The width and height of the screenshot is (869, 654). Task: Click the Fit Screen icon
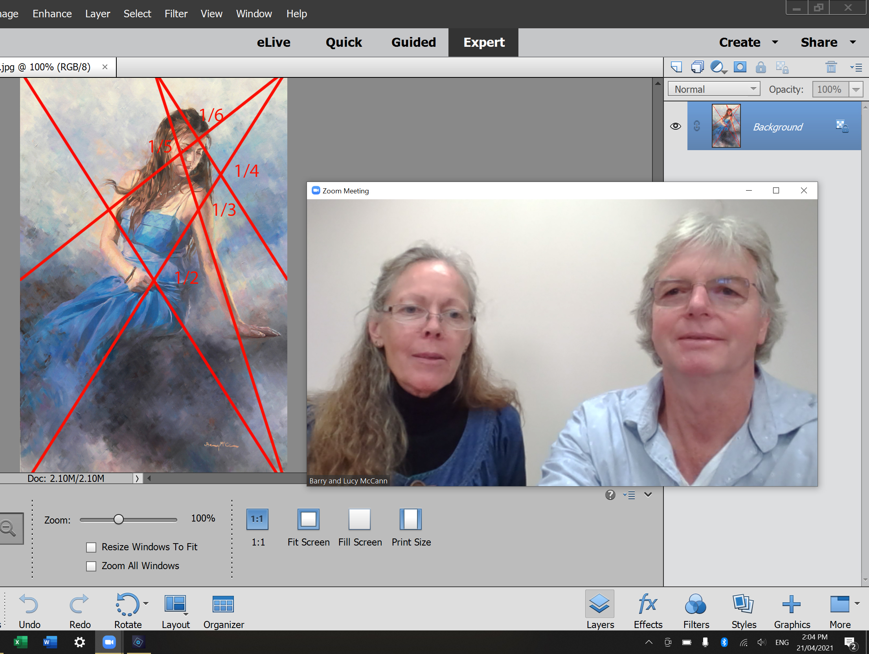309,519
